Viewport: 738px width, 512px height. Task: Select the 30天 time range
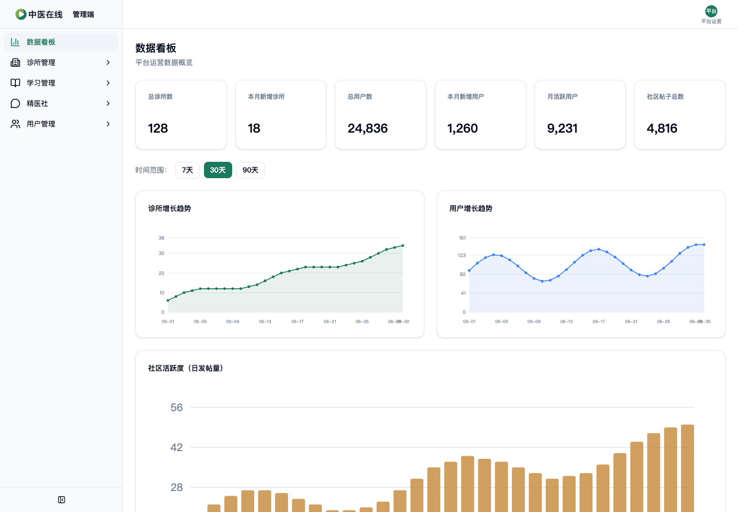(x=218, y=170)
